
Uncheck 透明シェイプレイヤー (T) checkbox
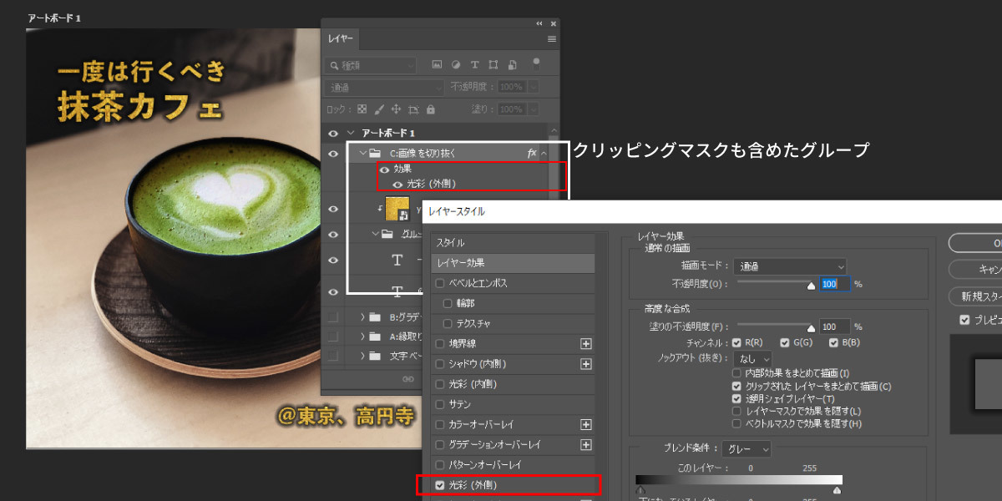736,399
